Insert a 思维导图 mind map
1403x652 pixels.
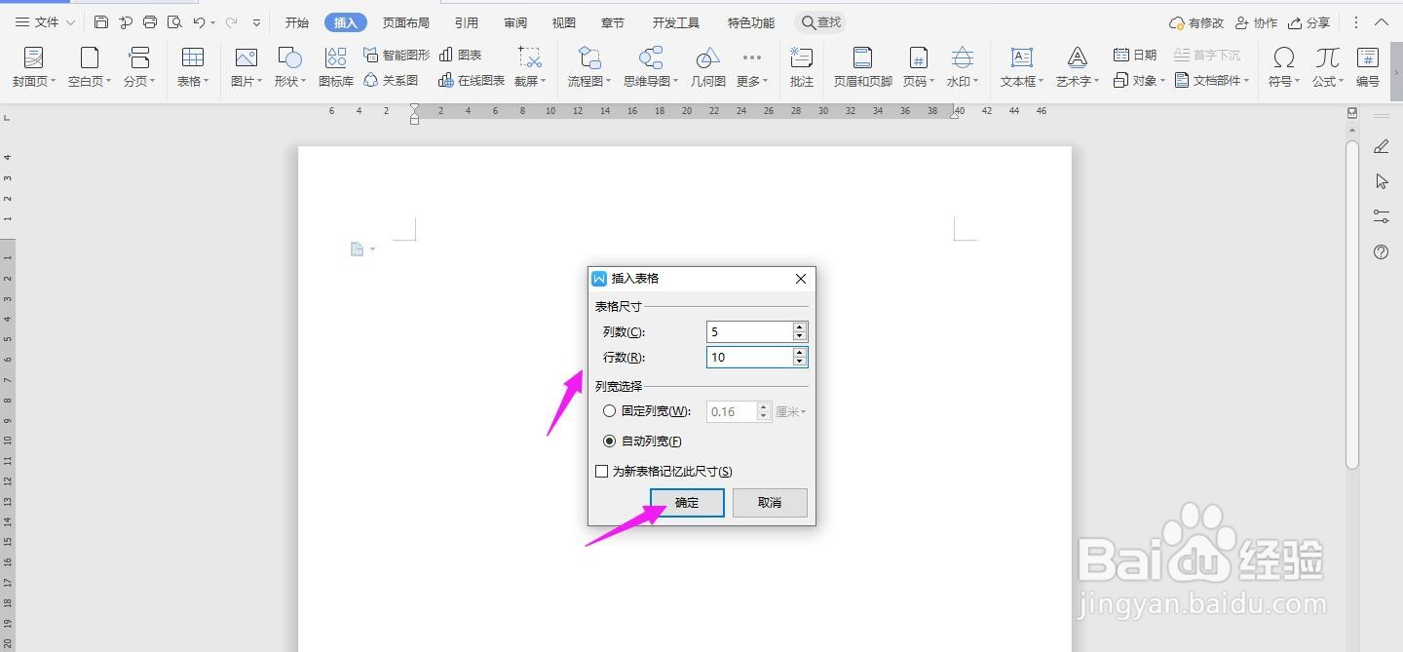pyautogui.click(x=651, y=67)
